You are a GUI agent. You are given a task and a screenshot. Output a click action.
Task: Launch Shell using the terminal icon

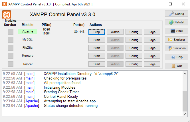[173, 31]
